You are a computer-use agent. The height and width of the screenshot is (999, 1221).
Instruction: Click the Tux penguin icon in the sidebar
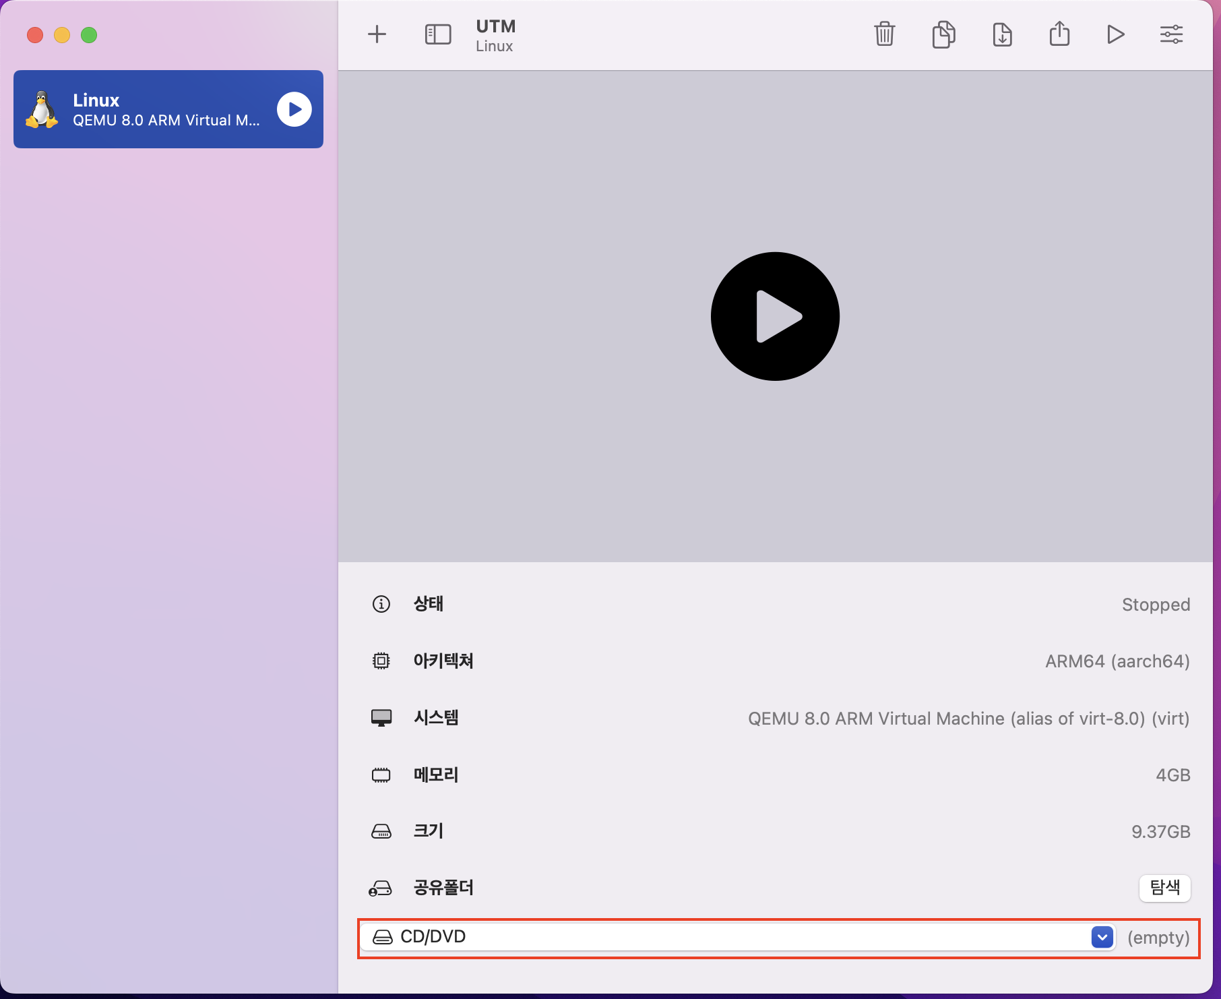point(42,109)
